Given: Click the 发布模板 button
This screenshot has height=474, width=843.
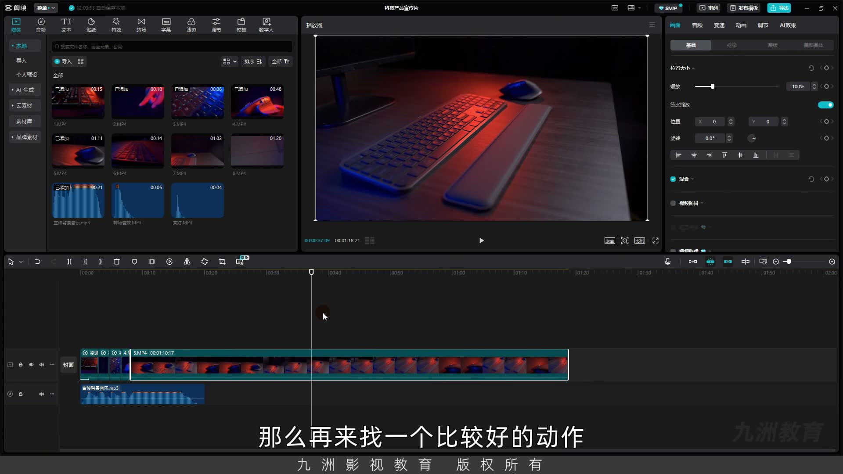Looking at the screenshot, I should [x=744, y=8].
